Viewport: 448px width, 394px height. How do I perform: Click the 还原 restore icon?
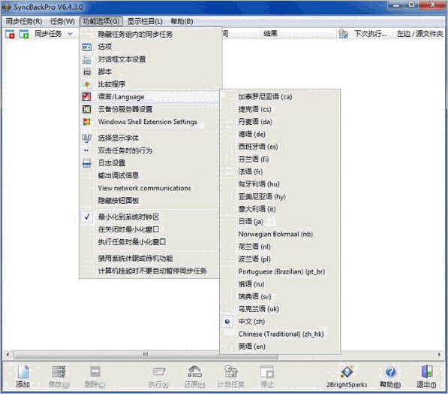pyautogui.click(x=194, y=371)
